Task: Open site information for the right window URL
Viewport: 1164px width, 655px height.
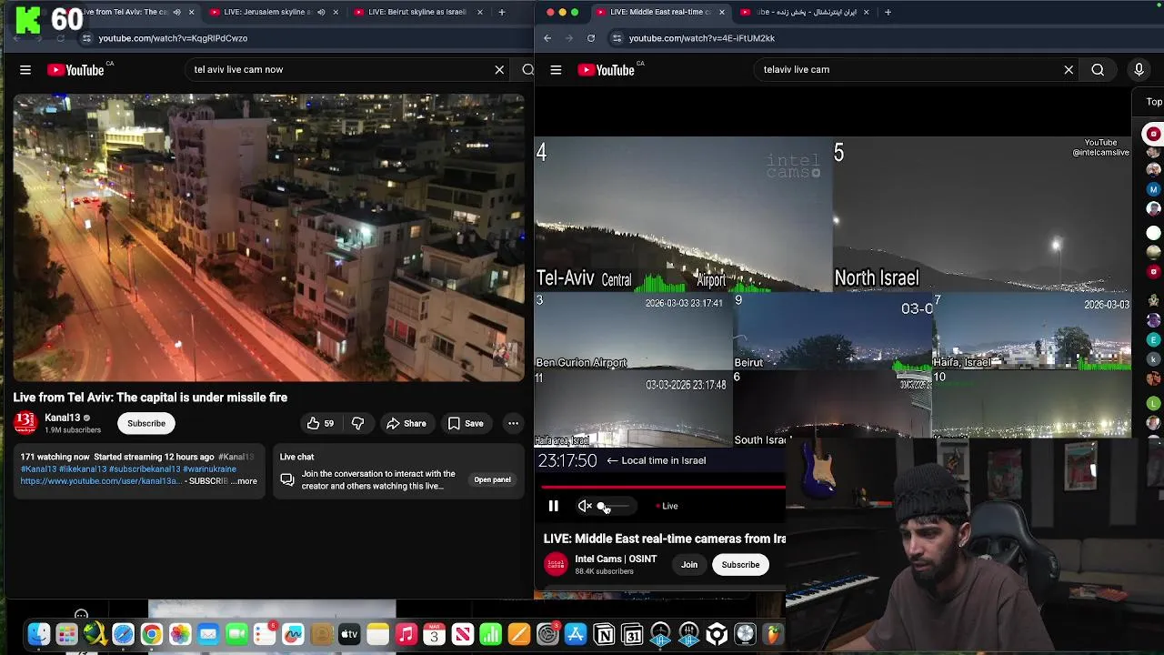Action: (617, 38)
